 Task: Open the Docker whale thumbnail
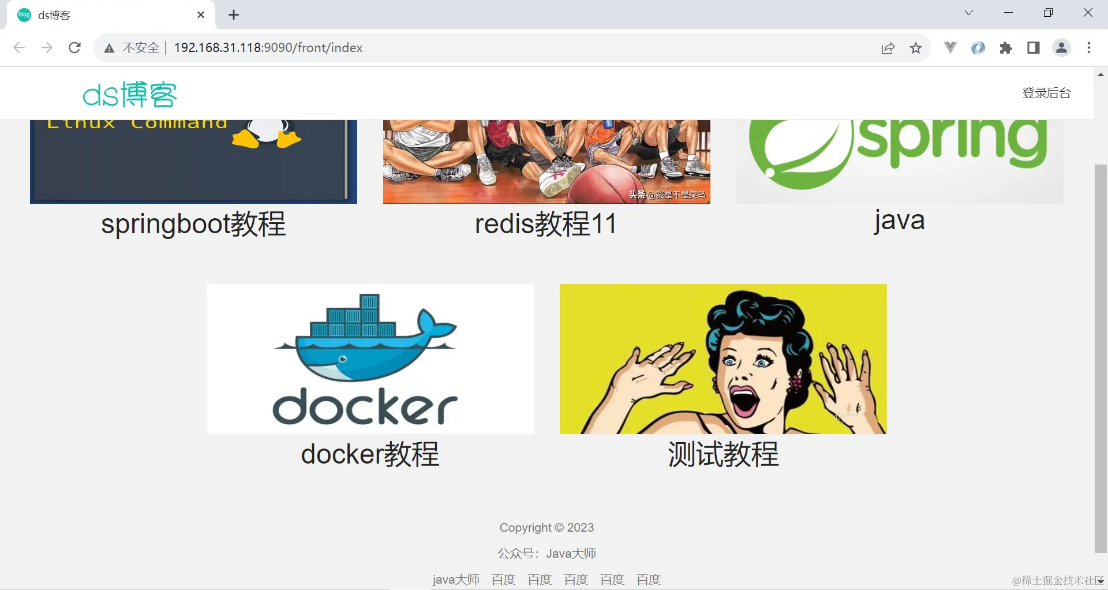click(370, 359)
